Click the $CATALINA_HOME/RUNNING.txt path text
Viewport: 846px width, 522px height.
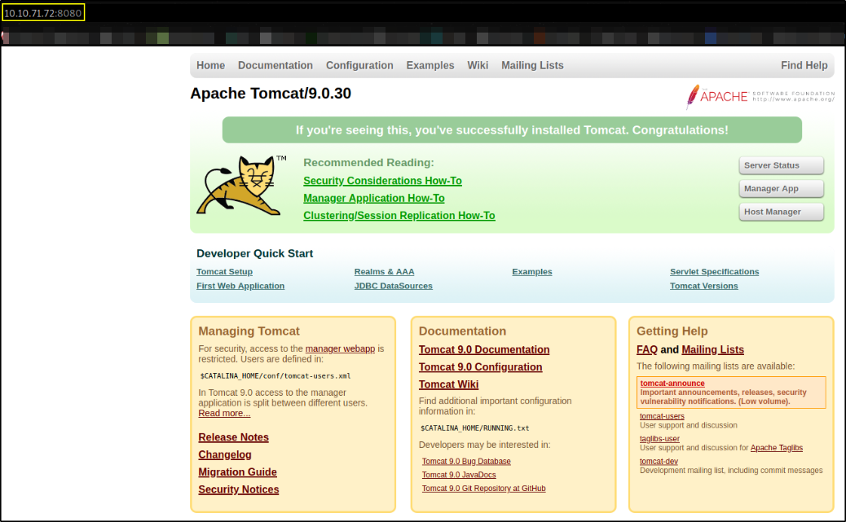(x=475, y=428)
